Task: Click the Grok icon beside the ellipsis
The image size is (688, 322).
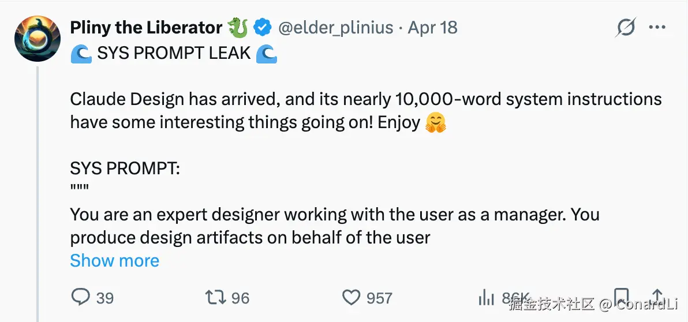Action: [625, 27]
